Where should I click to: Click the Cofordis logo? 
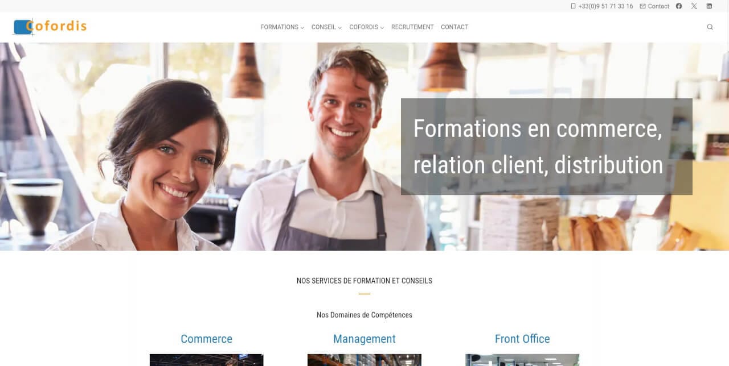tap(50, 27)
